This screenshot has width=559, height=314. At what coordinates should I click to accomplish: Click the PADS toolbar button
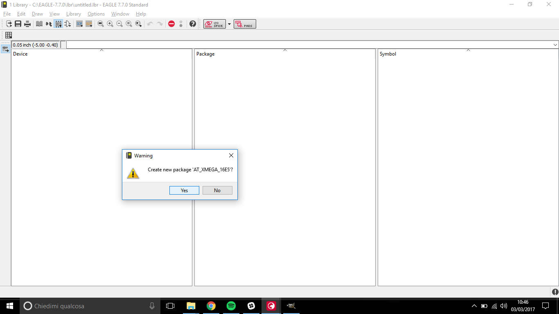point(245,24)
